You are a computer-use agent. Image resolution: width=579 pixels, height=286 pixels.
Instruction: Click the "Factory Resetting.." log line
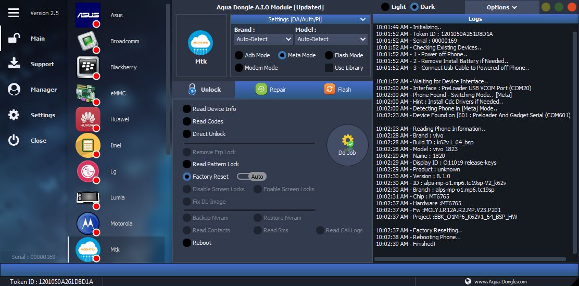pos(419,230)
